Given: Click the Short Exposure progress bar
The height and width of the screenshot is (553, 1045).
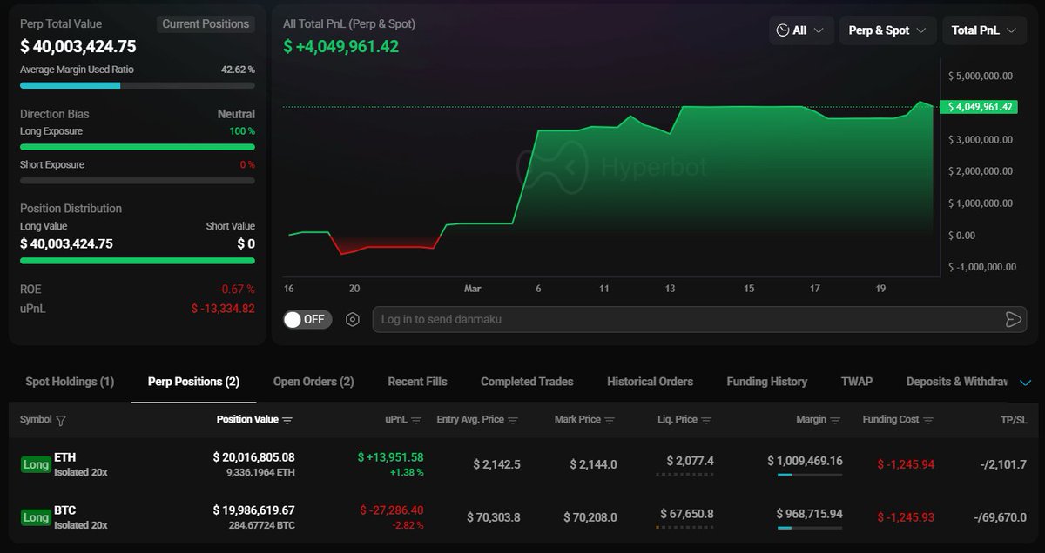Looking at the screenshot, I should pyautogui.click(x=138, y=181).
